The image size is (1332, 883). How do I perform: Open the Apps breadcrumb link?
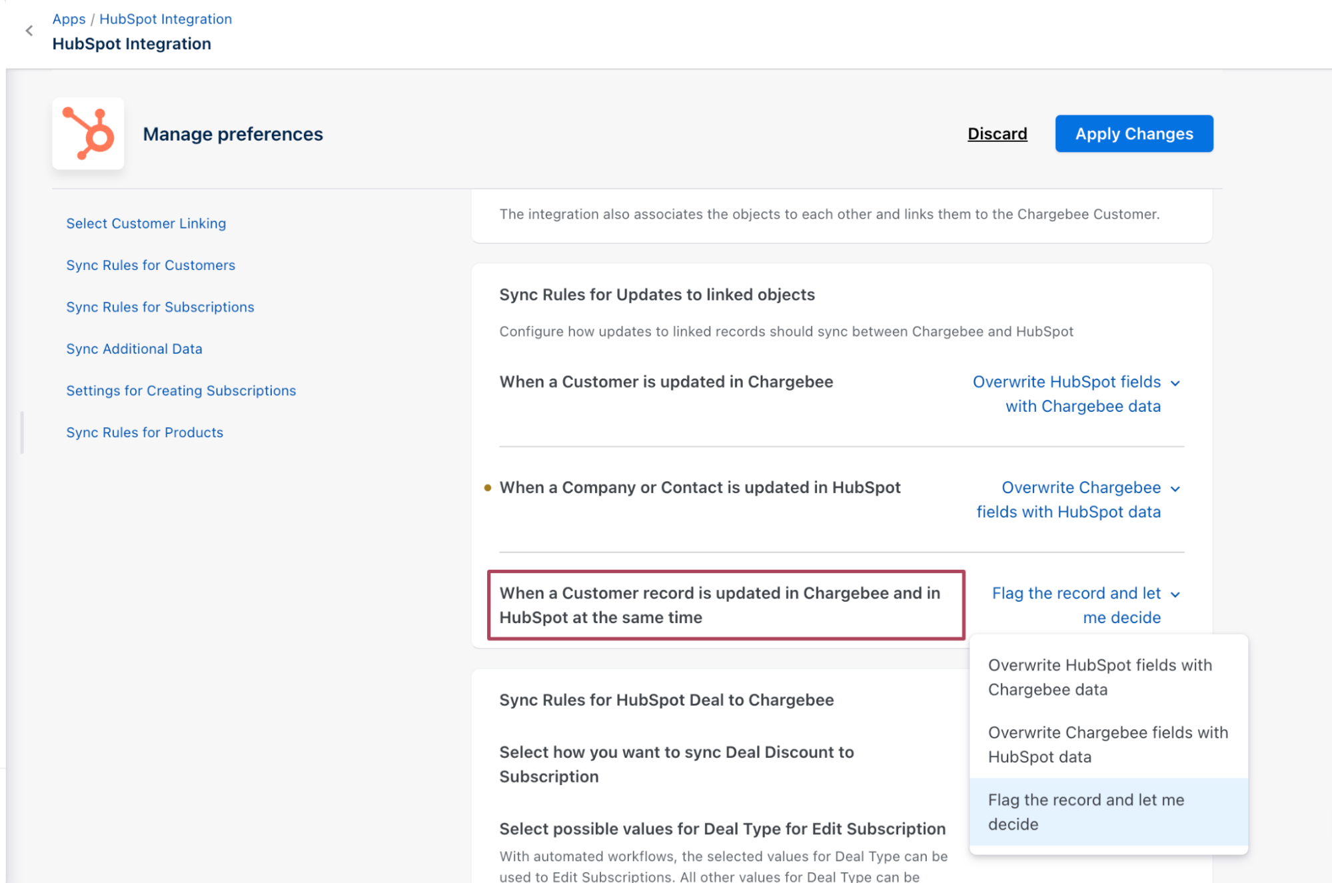click(x=69, y=19)
